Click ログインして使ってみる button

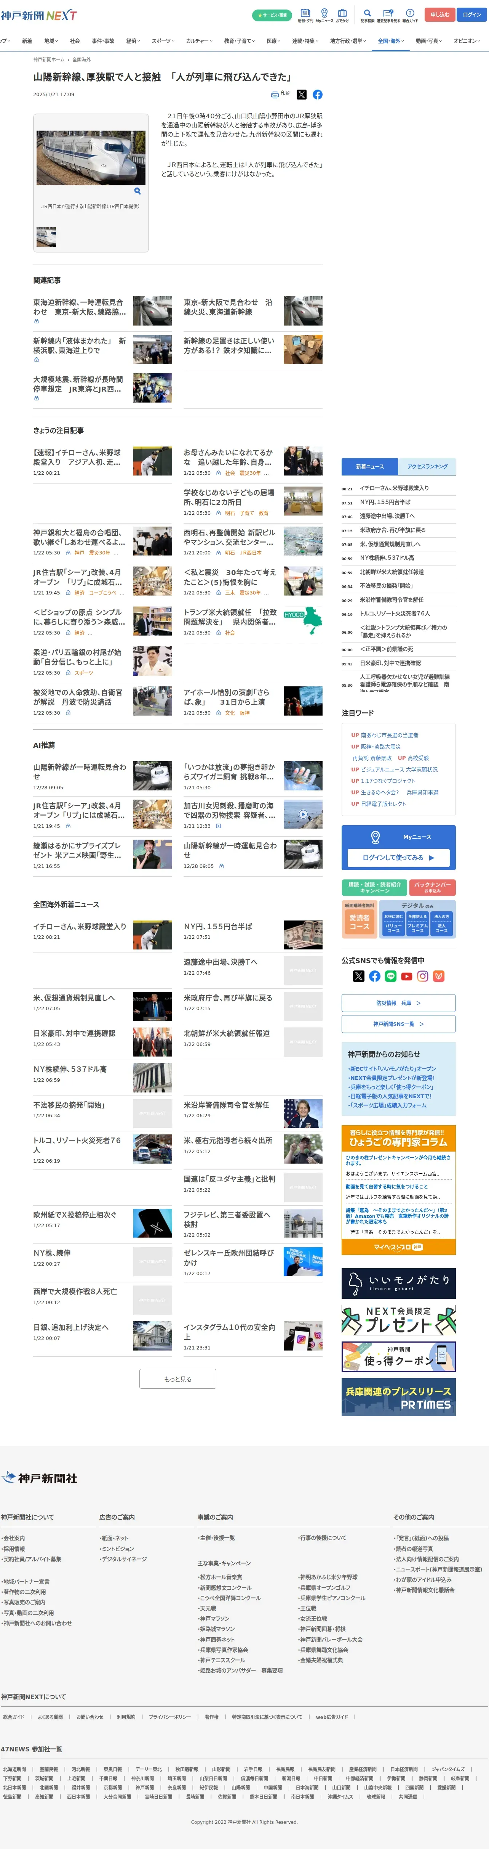pyautogui.click(x=398, y=857)
